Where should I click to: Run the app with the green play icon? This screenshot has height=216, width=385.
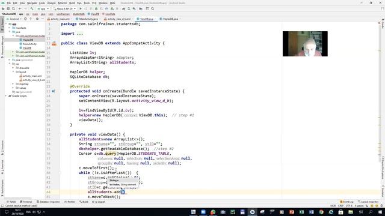(x=81, y=8)
